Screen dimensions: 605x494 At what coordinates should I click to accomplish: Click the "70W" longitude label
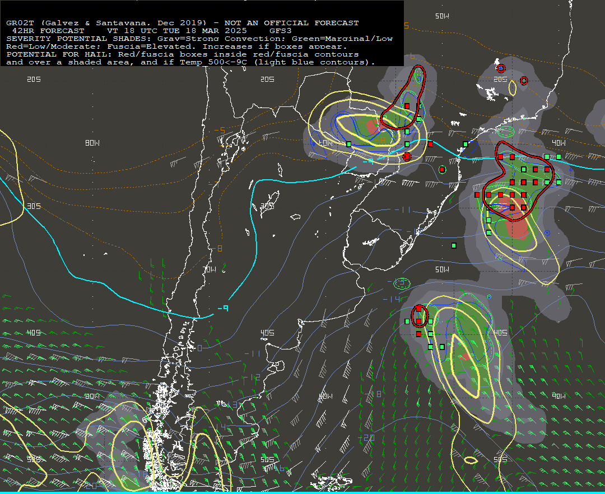(x=210, y=269)
